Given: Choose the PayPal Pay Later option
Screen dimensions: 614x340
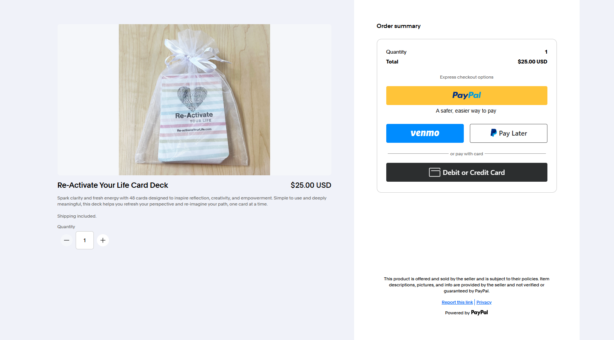Looking at the screenshot, I should pos(508,133).
